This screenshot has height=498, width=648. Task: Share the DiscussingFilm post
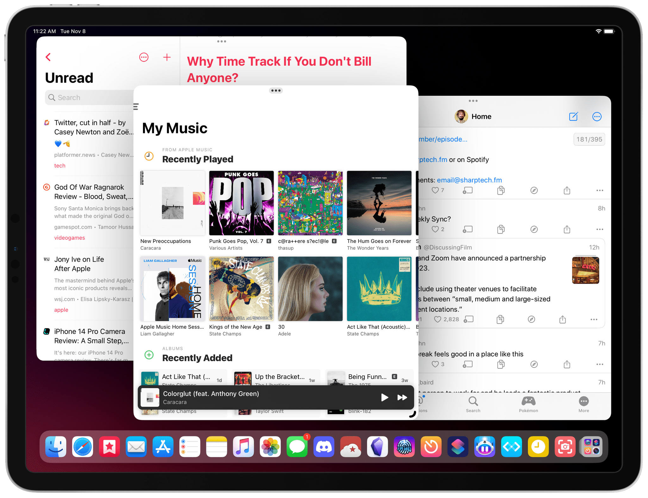(562, 319)
